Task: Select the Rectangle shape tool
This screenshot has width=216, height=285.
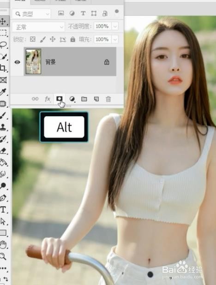Action: 3,233
